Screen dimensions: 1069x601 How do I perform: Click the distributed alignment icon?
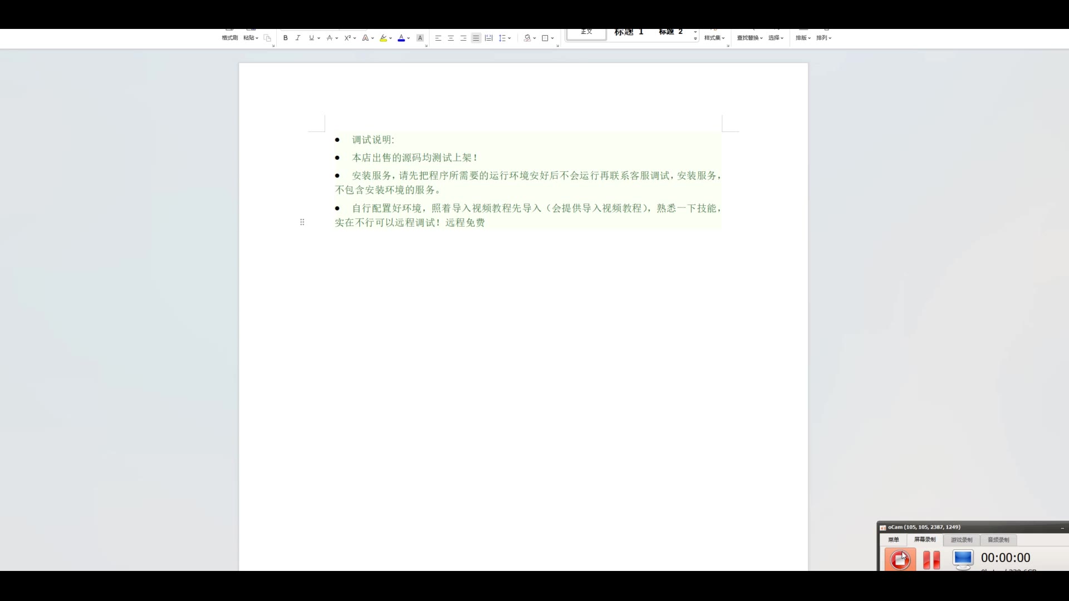coord(489,38)
